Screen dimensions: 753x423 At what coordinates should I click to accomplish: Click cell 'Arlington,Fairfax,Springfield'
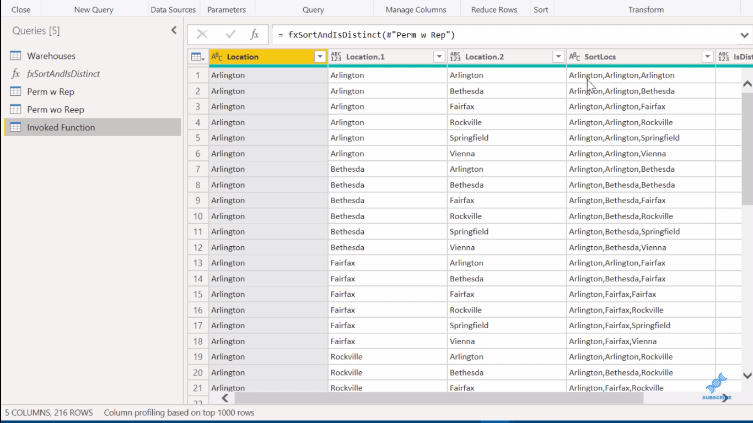coord(641,326)
